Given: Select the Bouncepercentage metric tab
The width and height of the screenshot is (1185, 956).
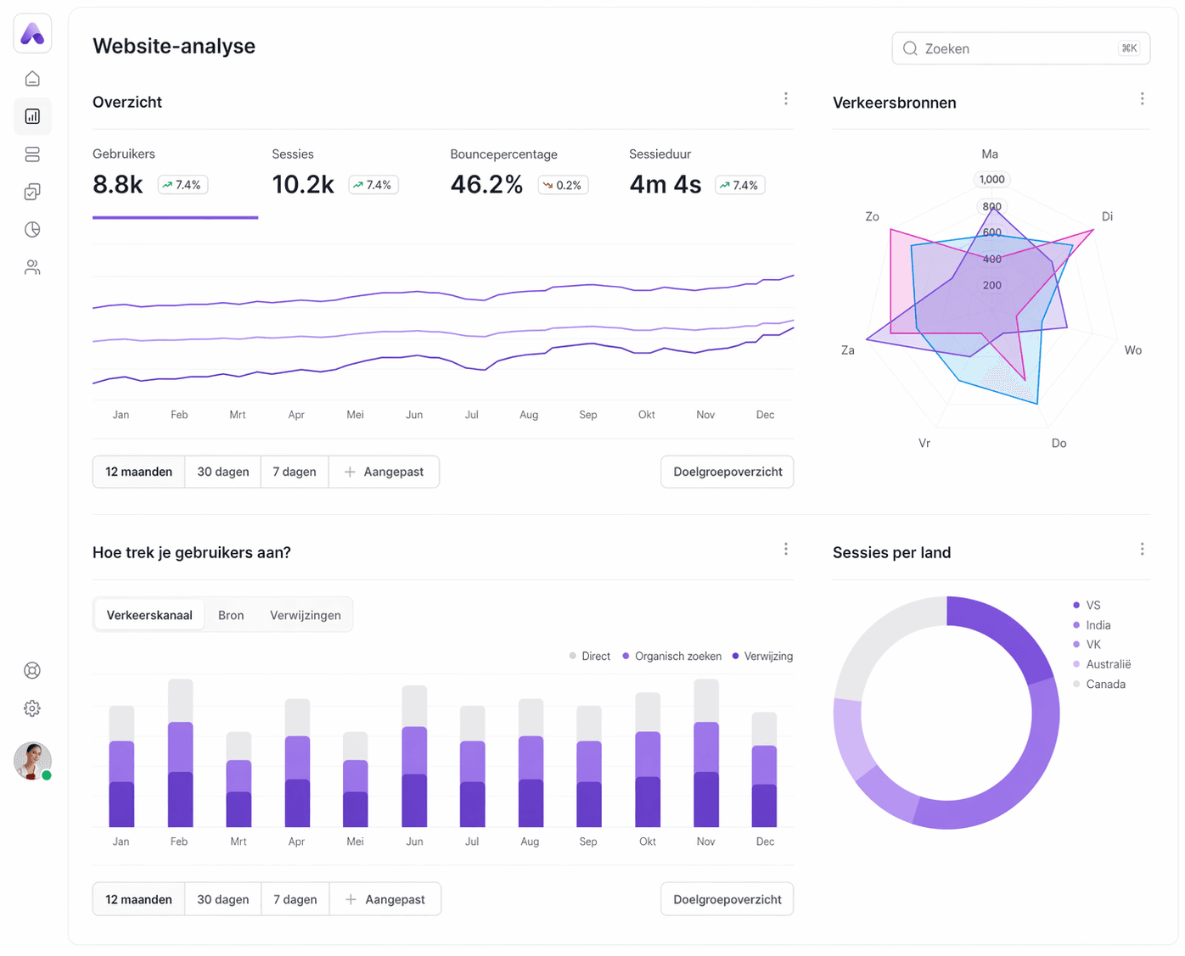Looking at the screenshot, I should click(x=519, y=173).
